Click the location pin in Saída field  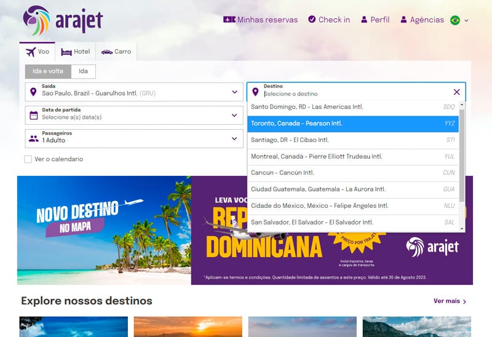pyautogui.click(x=34, y=92)
